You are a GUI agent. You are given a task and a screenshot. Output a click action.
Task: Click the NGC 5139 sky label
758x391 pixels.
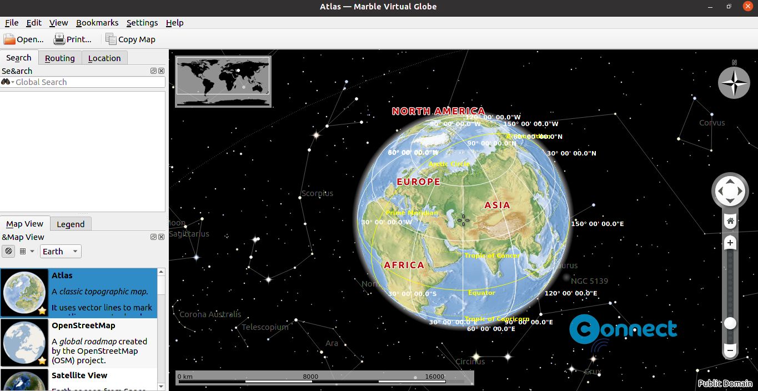(589, 281)
